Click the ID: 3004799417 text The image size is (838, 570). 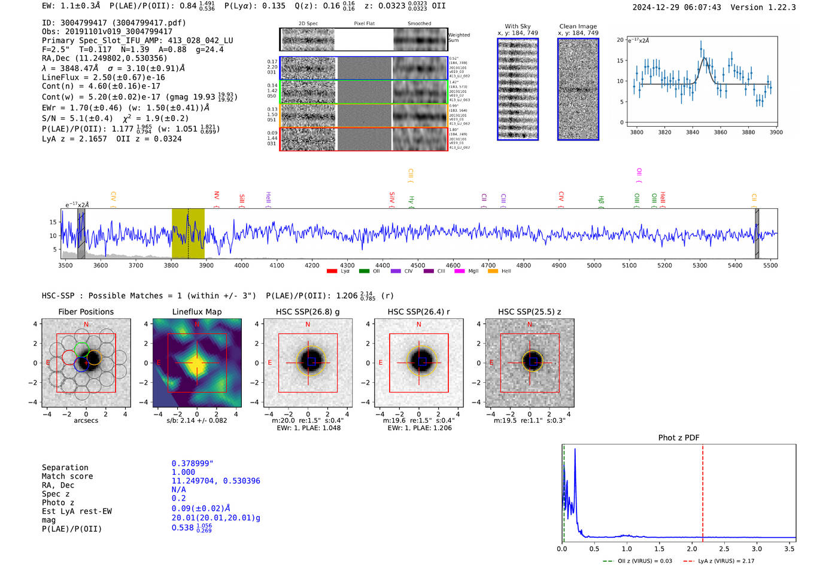77,23
